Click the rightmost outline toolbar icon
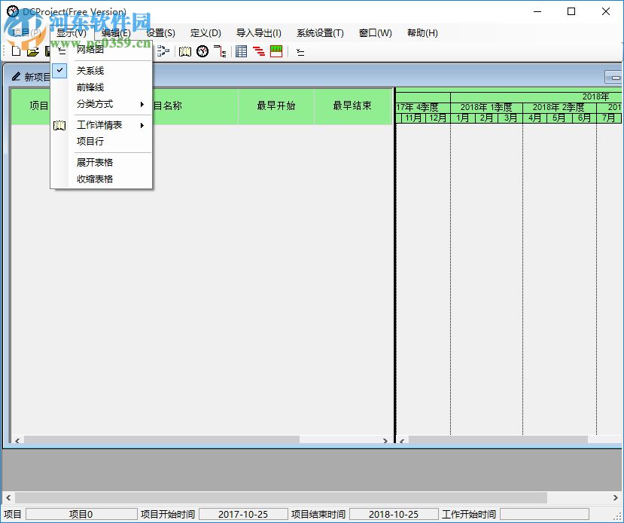Viewport: 624px width, 523px height. [300, 50]
